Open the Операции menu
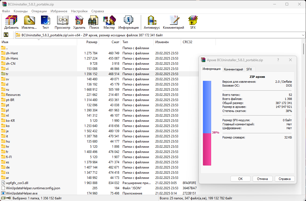The image size is (306, 201). [39, 11]
